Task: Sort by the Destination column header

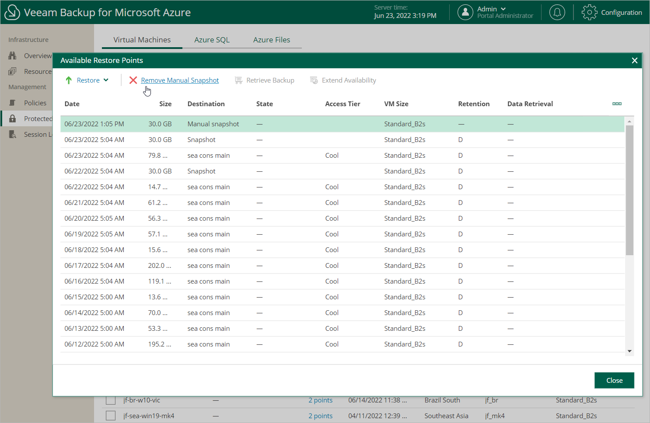Action: coord(206,104)
